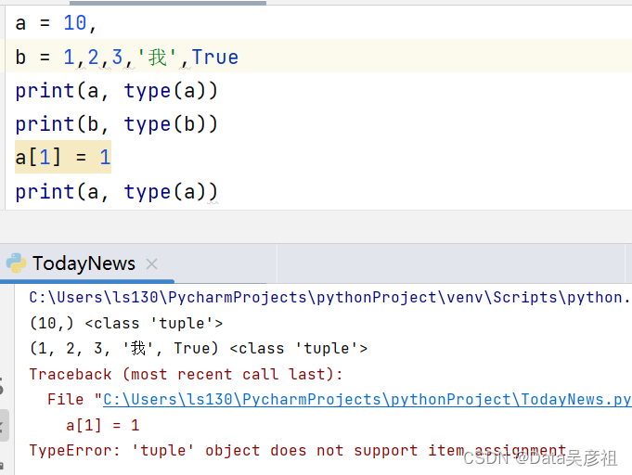Click output "(10,) <class 'tuple'>"
Image resolution: width=632 pixels, height=475 pixels.
[x=126, y=324]
